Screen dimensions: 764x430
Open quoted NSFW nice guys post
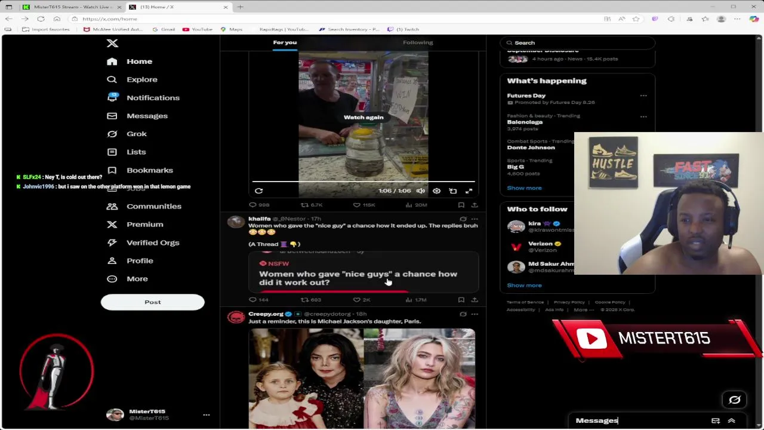coord(363,272)
